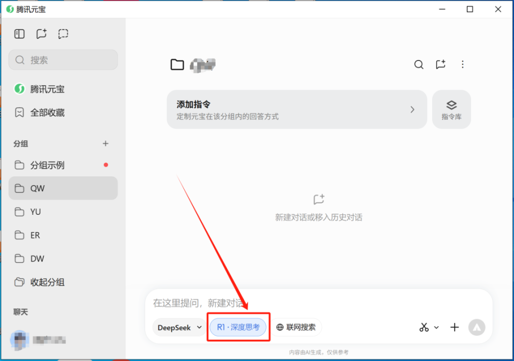
Task: Open the ER group folder
Action: pyautogui.click(x=63, y=235)
